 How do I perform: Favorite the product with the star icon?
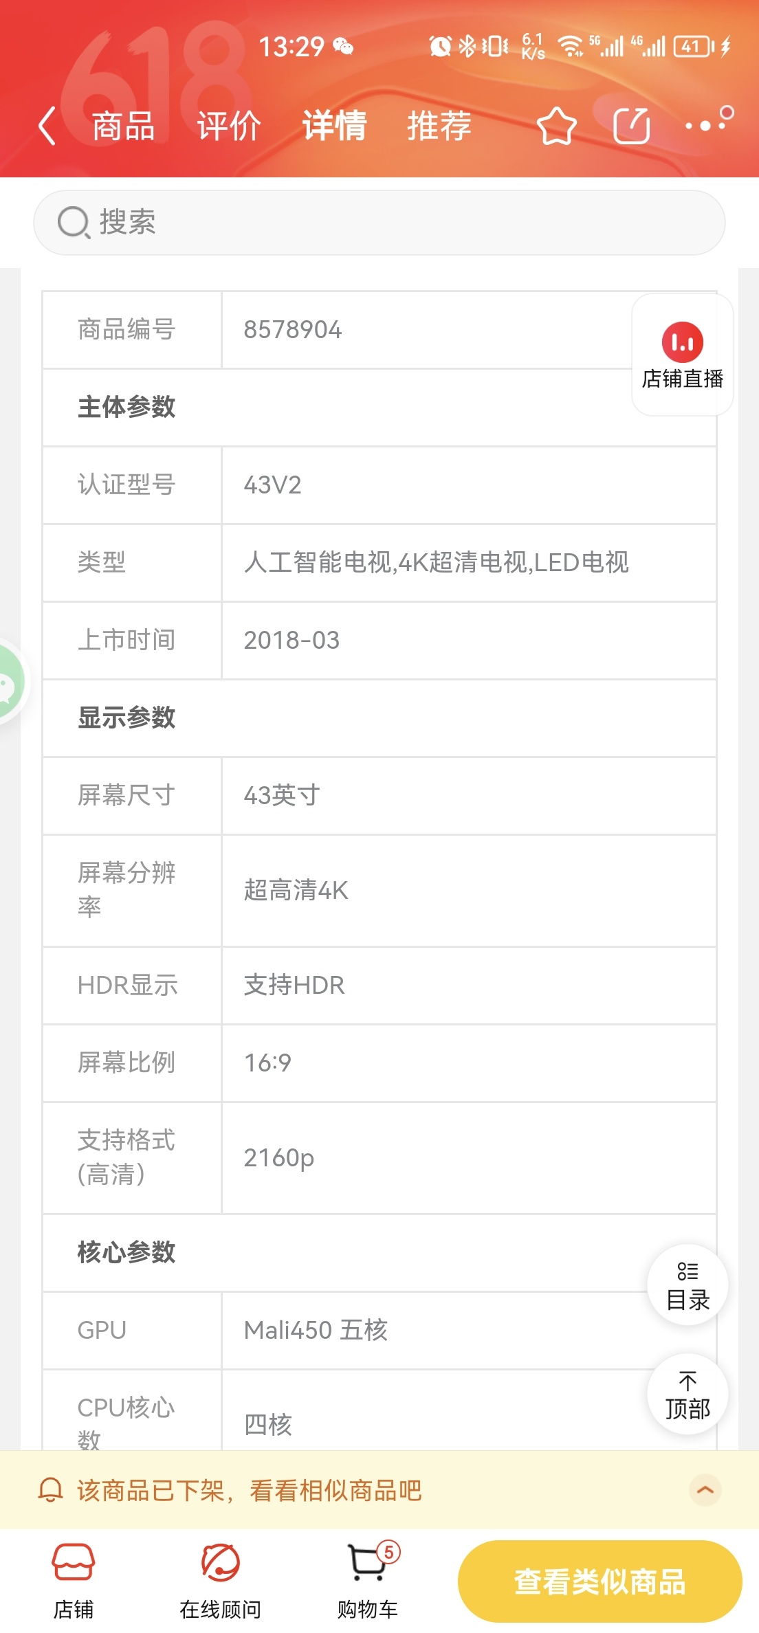(556, 126)
